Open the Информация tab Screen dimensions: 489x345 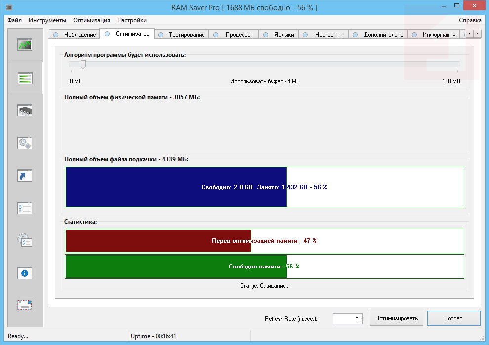click(434, 35)
